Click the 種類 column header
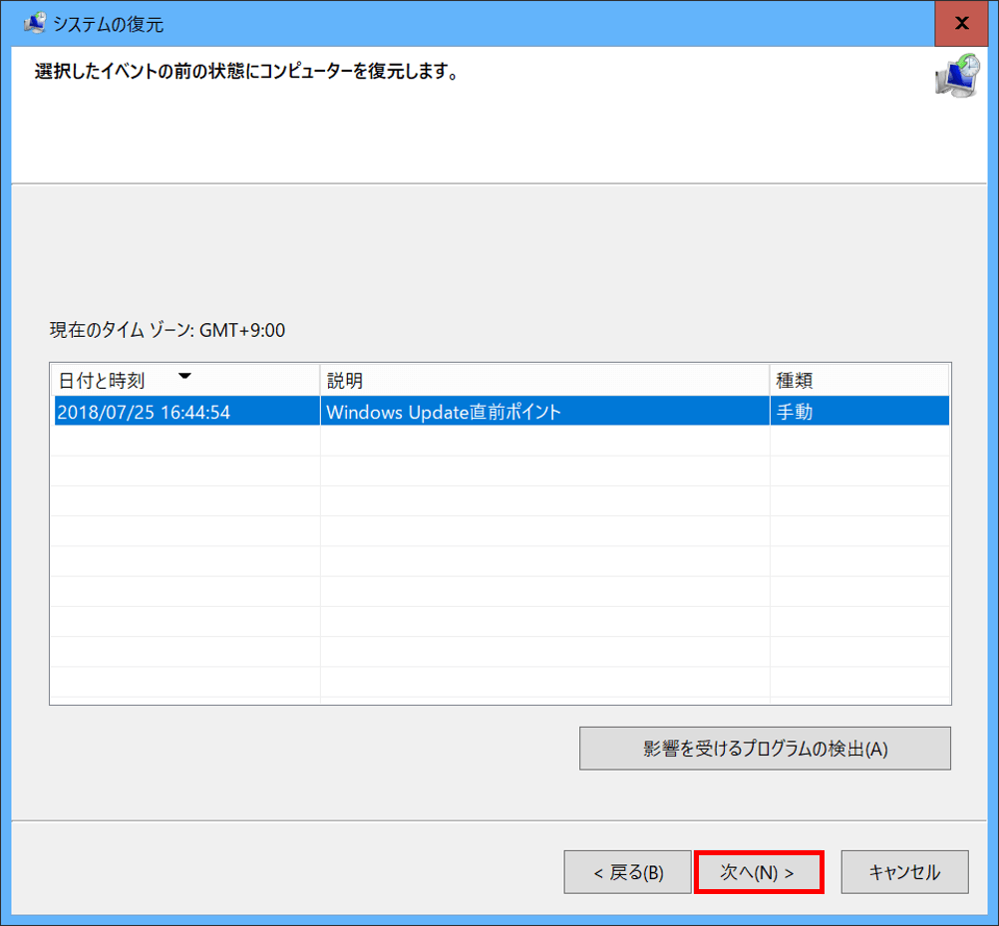 pyautogui.click(x=859, y=380)
